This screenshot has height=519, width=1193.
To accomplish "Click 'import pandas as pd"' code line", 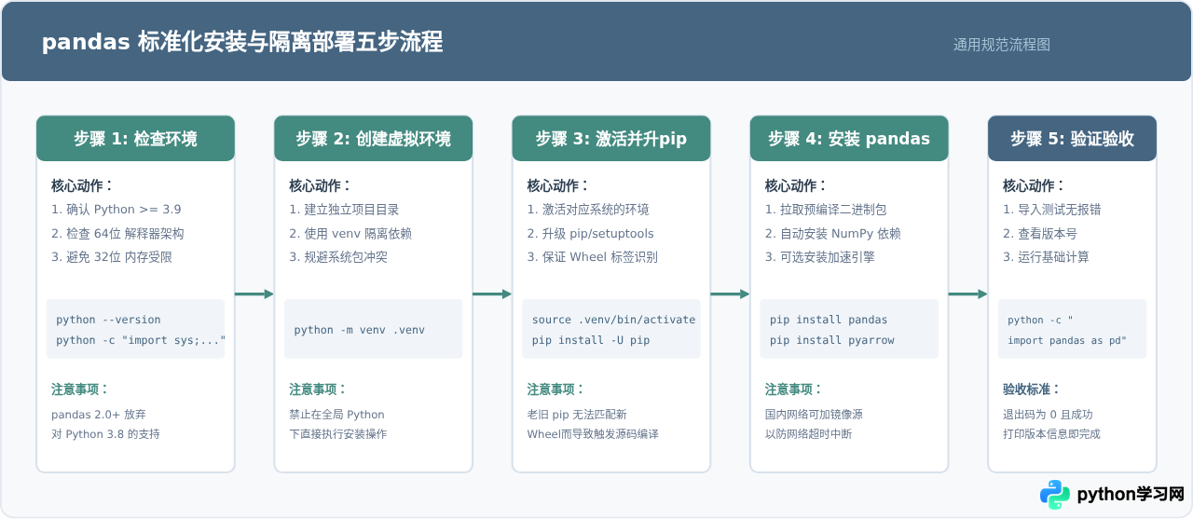I will (1067, 341).
